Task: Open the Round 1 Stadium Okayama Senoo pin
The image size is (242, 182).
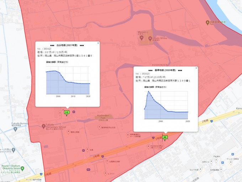Action: (22, 168)
